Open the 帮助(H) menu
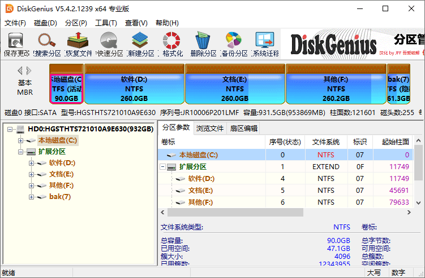 click(x=167, y=23)
